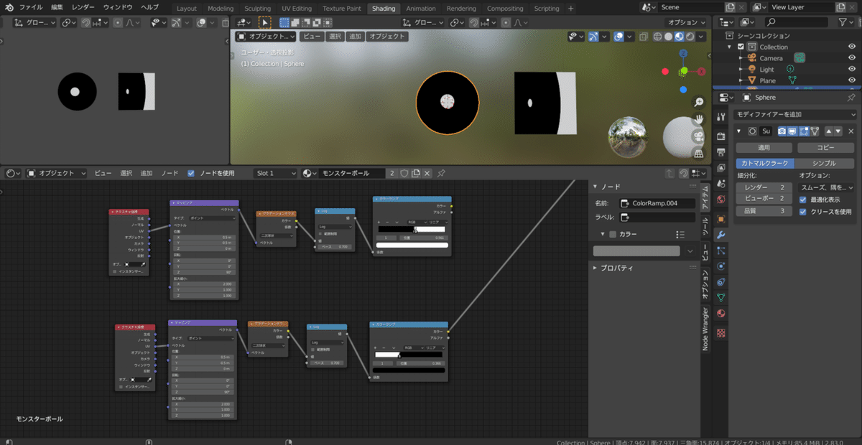Viewport: 862px width, 445px height.
Task: Toggle modifier render visibility camera icon
Action: click(x=782, y=131)
